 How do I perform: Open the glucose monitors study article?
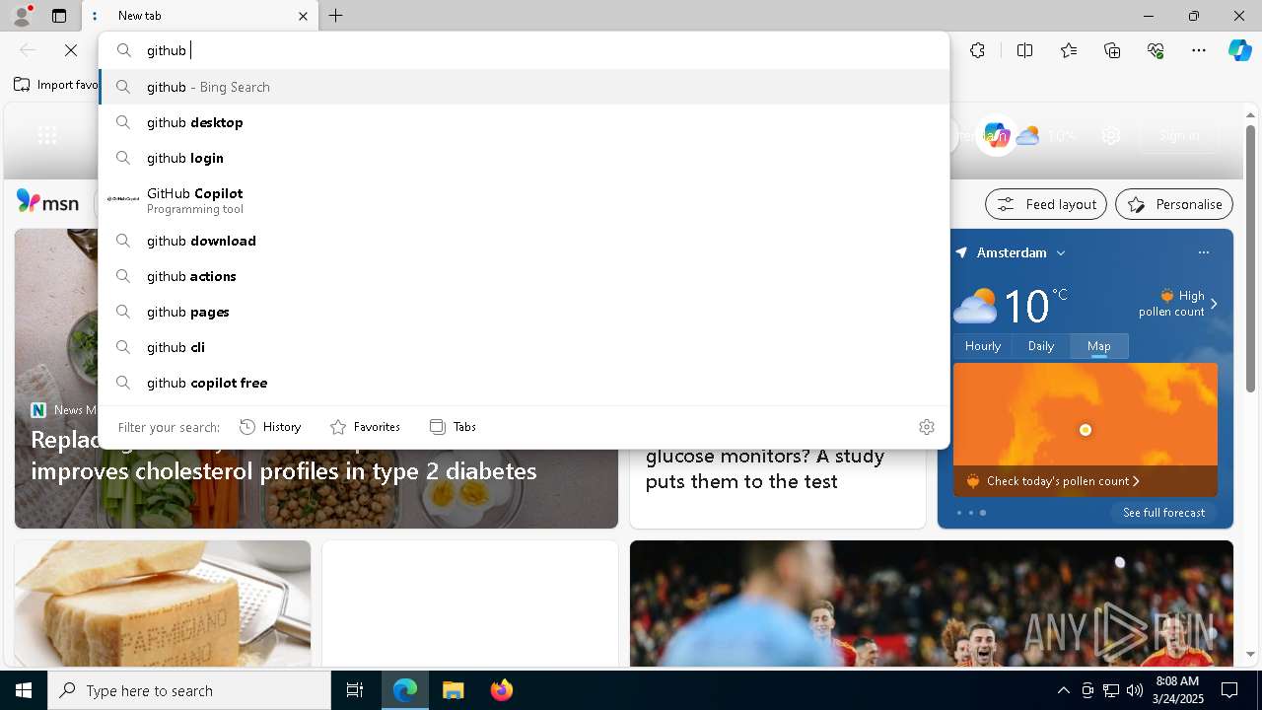pyautogui.click(x=765, y=468)
